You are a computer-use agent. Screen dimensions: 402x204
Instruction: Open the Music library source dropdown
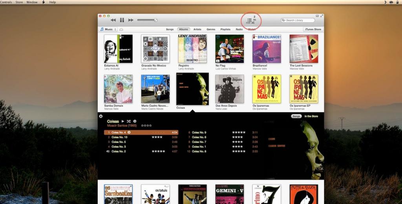coord(108,29)
